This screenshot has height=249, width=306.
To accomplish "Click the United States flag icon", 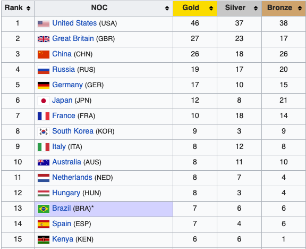I will pos(44,24).
